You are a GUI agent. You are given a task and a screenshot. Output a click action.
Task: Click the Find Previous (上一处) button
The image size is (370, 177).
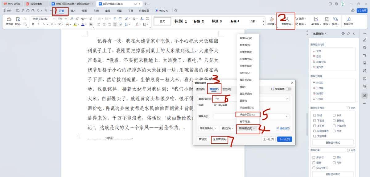268,139
